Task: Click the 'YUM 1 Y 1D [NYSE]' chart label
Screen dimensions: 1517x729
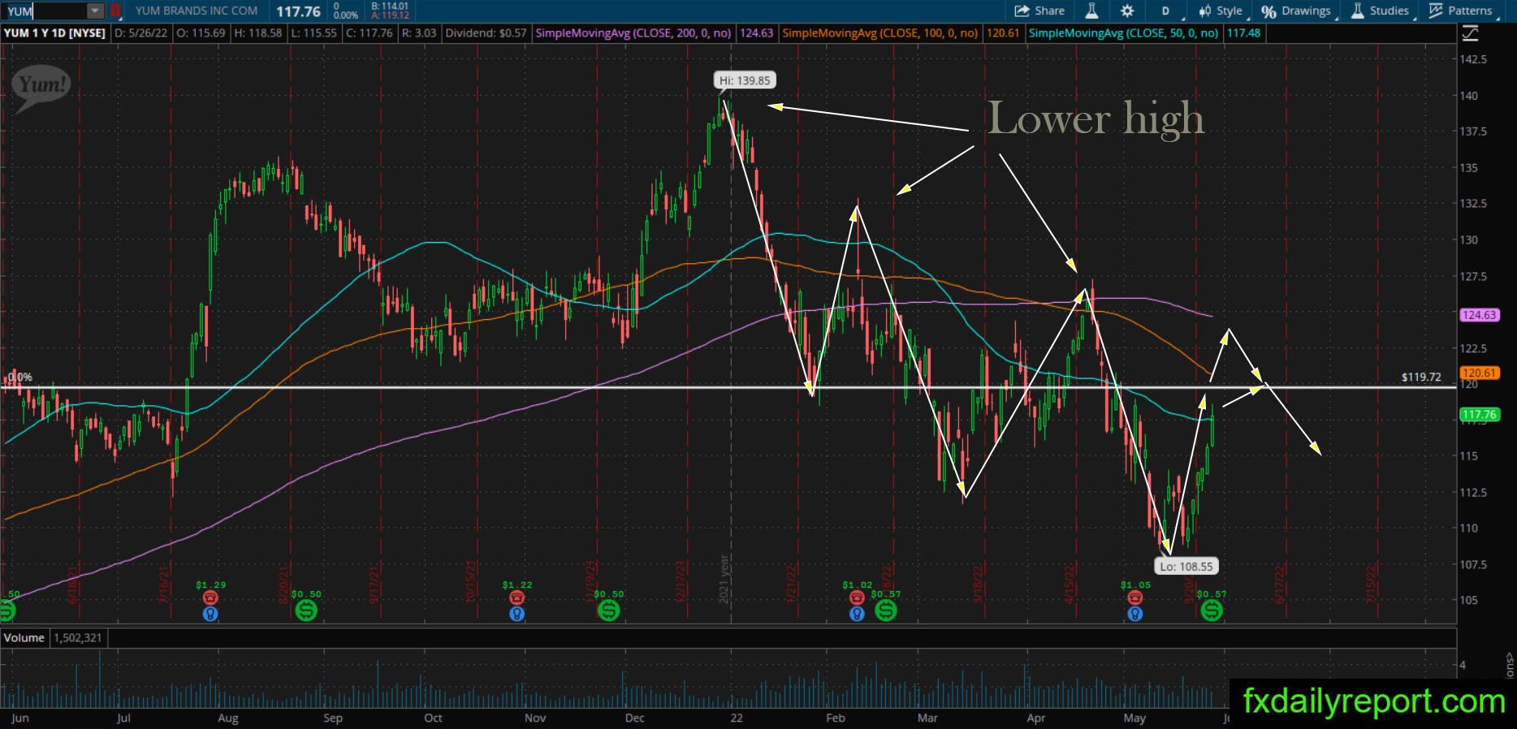Action: click(54, 33)
